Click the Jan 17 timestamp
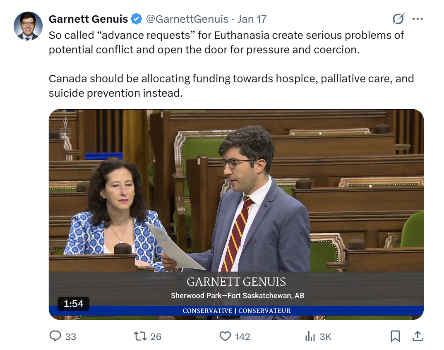The height and width of the screenshot is (350, 444). pos(252,19)
